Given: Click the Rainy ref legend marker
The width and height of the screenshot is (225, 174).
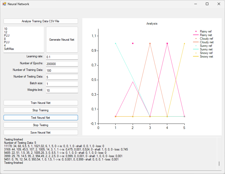Looking at the screenshot, I should (x=196, y=31).
